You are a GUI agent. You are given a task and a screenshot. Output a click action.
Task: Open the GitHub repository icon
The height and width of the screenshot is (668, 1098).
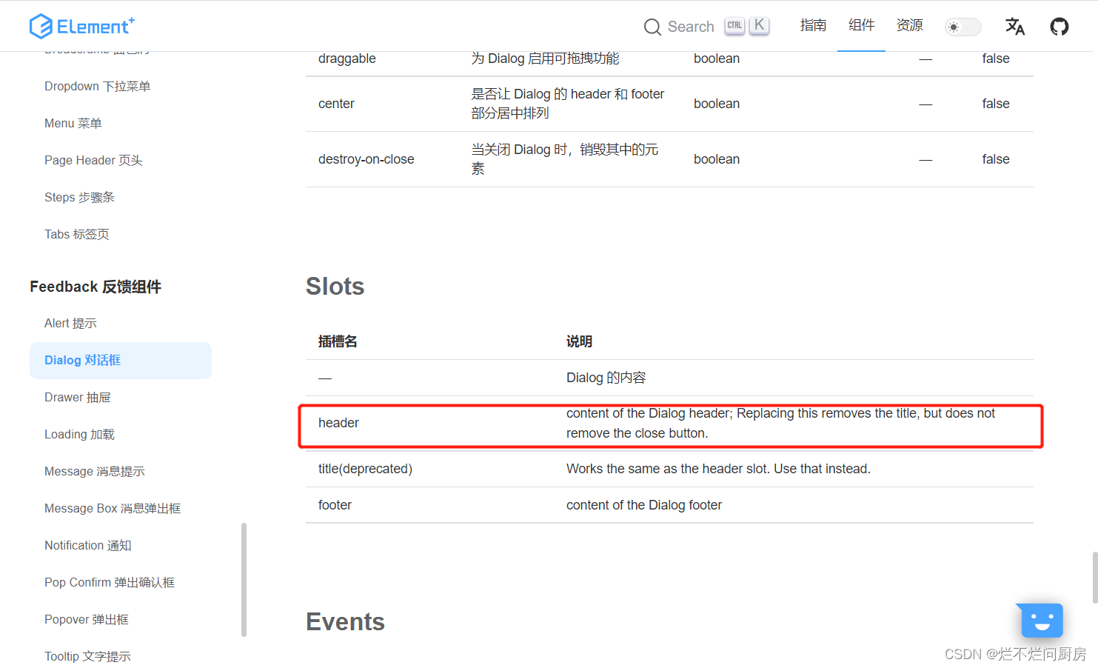(x=1059, y=26)
